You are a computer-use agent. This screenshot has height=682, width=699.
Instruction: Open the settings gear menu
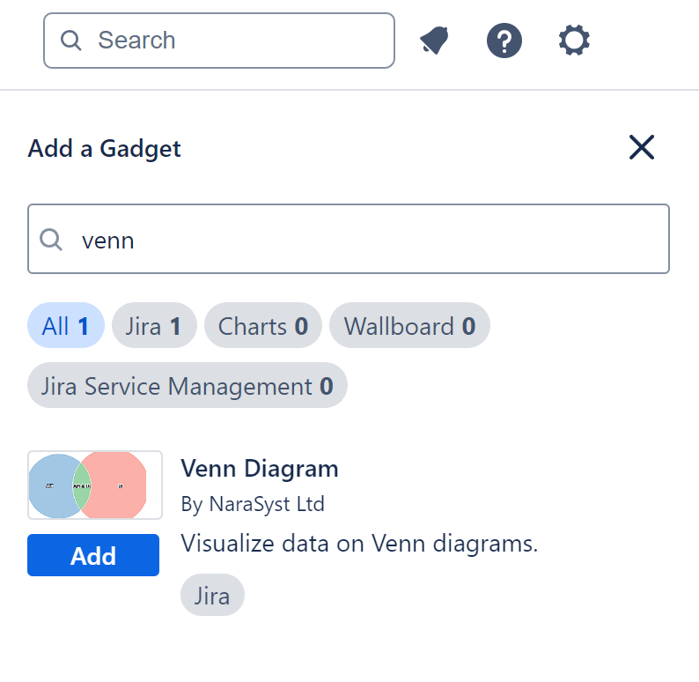point(574,41)
